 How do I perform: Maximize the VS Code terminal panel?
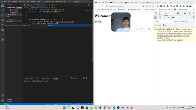[89, 78]
